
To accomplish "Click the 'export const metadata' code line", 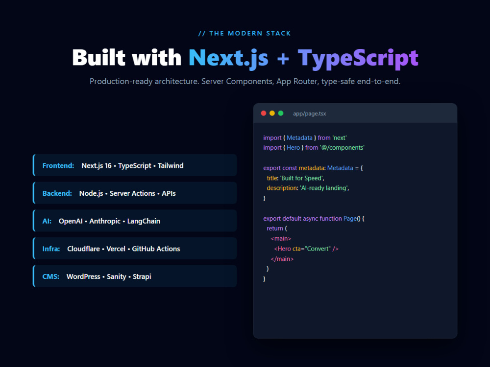I will 313,168.
